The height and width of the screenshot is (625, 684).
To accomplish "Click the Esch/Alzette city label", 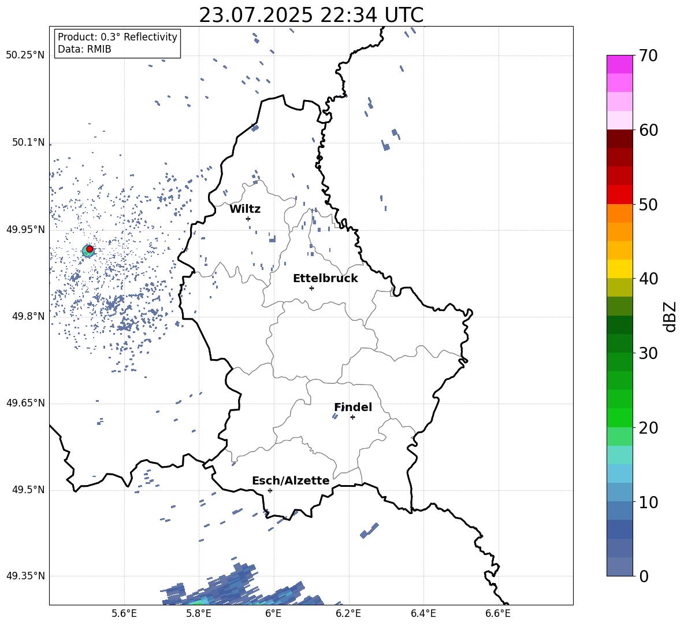I will tap(291, 480).
